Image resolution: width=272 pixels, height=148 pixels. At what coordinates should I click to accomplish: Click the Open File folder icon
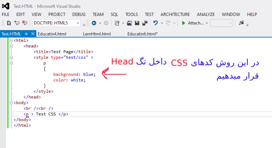129,23
